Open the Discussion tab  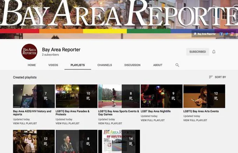(132, 65)
